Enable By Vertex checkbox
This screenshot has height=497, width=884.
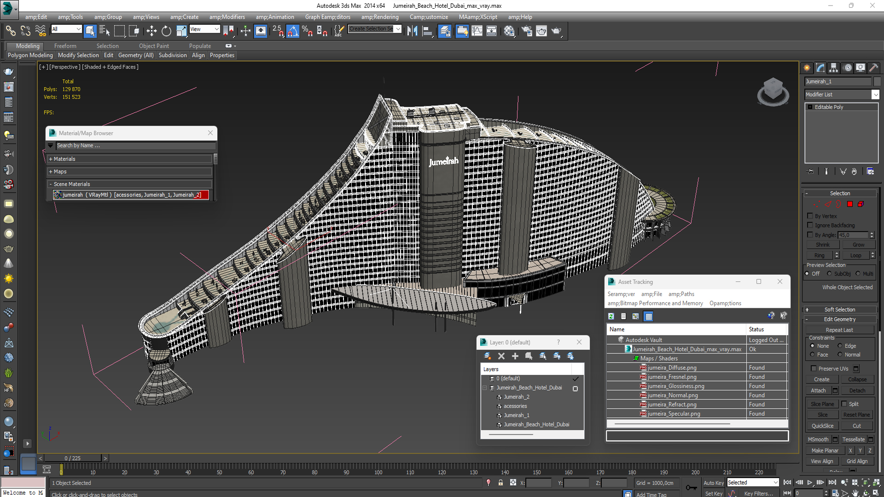point(810,216)
